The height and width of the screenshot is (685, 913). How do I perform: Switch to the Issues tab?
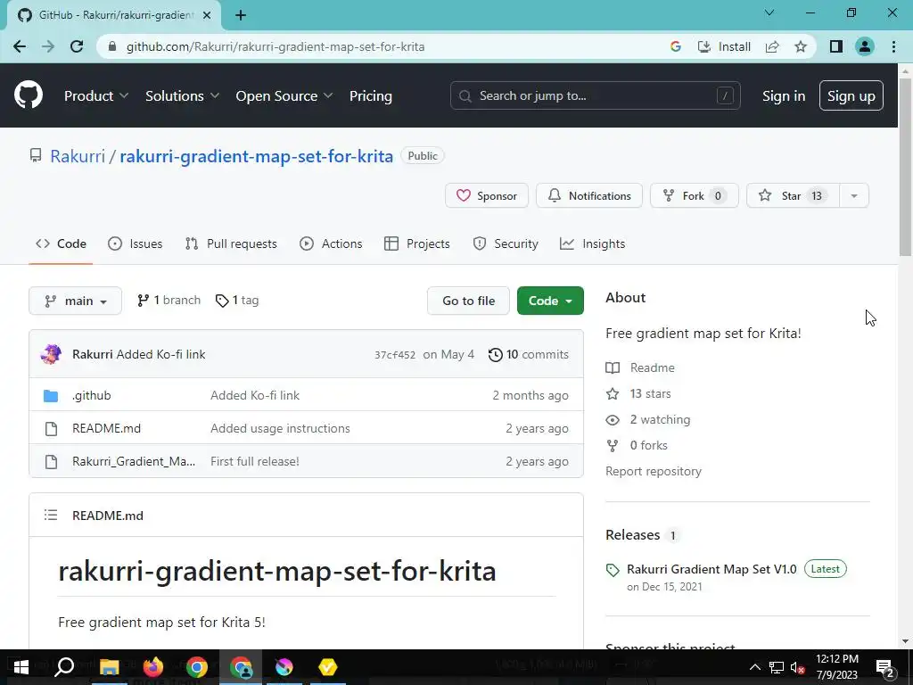pos(136,243)
